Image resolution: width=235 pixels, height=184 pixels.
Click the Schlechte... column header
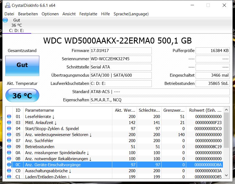(149, 110)
